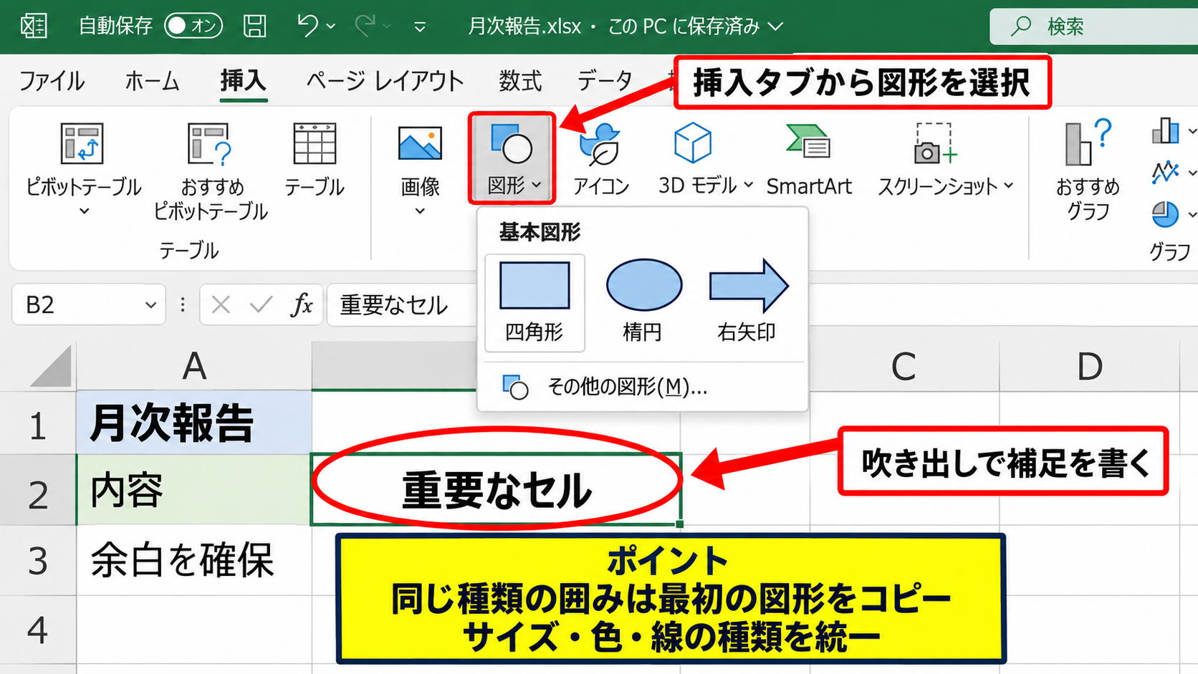
Task: Choose the 右矢印 right arrow shape
Action: pyautogui.click(x=748, y=302)
